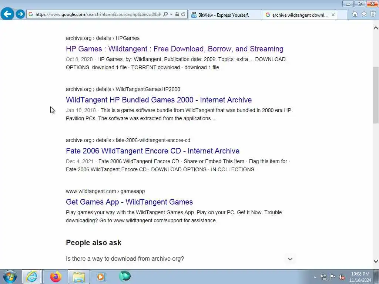Open Fate 2006 WildTangent Encore CD link
Viewport: 379px width, 284px height.
pos(152,151)
